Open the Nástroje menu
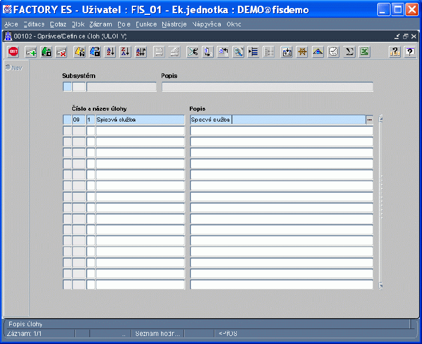 [174, 24]
